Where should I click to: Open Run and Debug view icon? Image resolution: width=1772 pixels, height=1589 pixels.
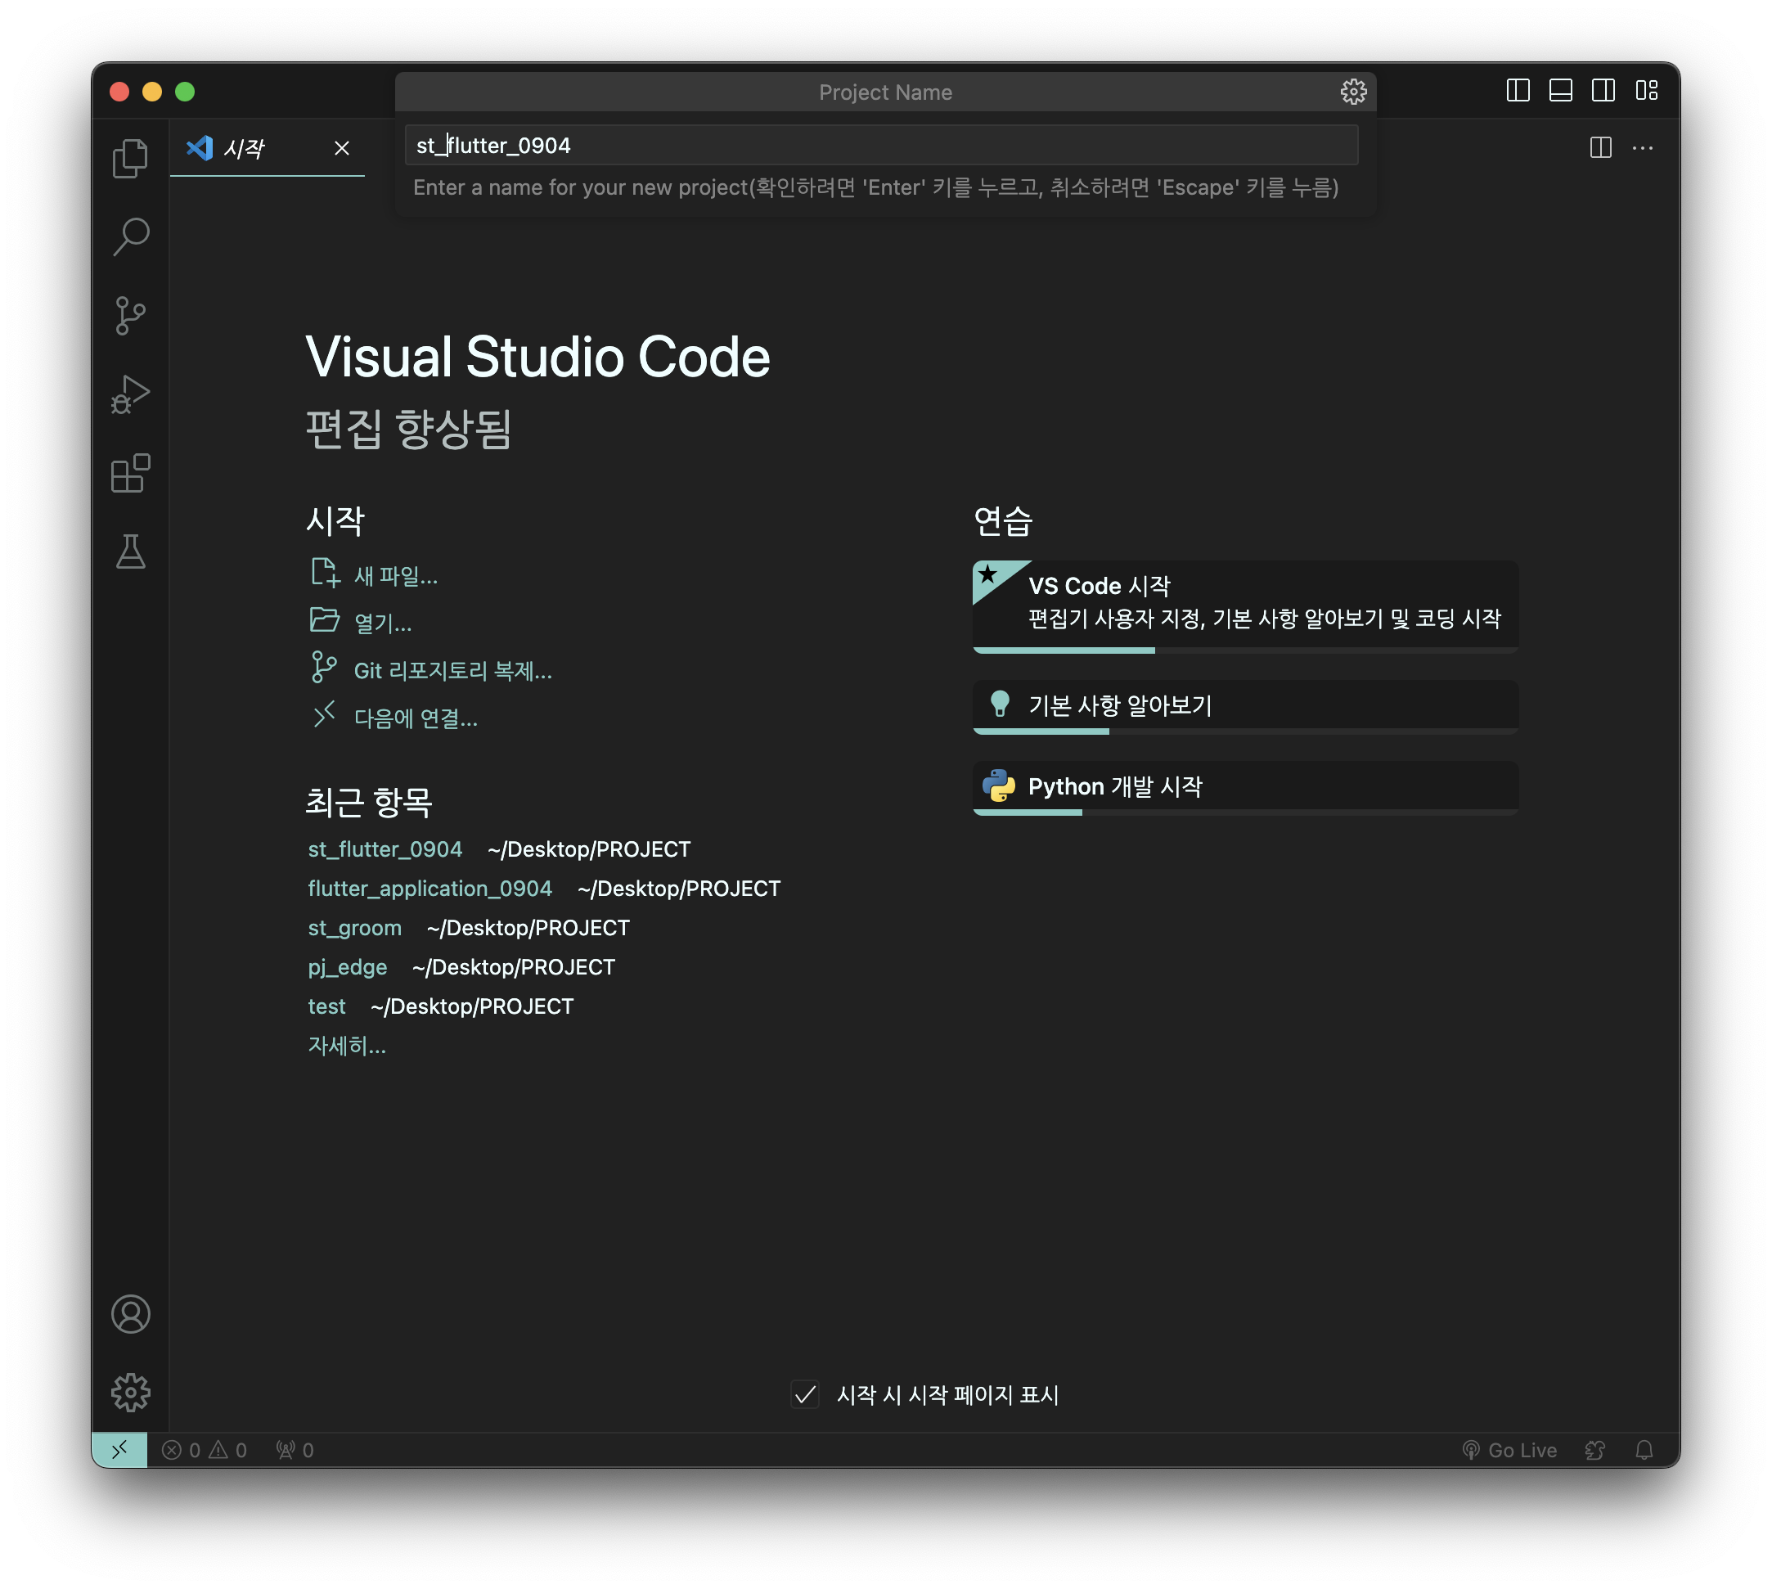pos(130,394)
